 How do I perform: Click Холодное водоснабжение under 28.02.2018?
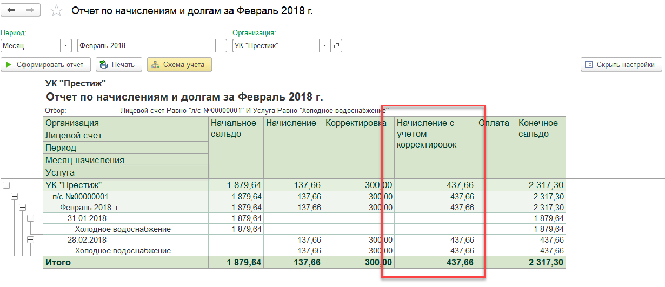123,251
